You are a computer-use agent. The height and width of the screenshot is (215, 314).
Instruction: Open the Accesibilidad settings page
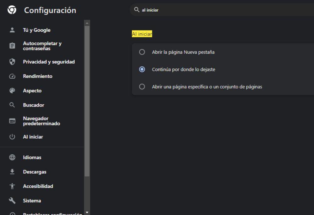38,186
